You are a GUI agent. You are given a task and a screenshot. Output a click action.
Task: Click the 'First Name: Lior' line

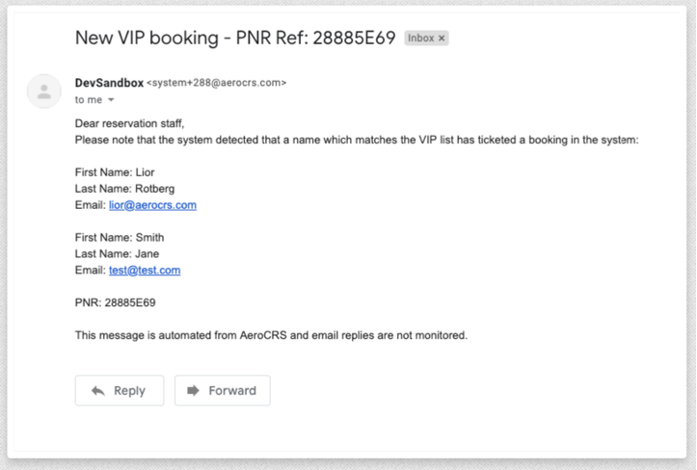[115, 172]
